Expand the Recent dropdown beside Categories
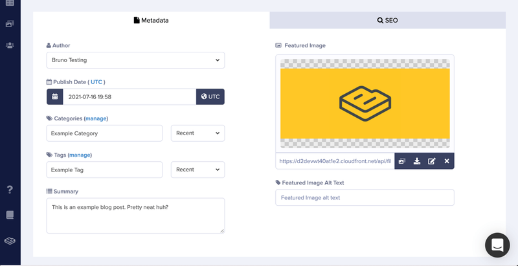The image size is (518, 266). [198, 133]
